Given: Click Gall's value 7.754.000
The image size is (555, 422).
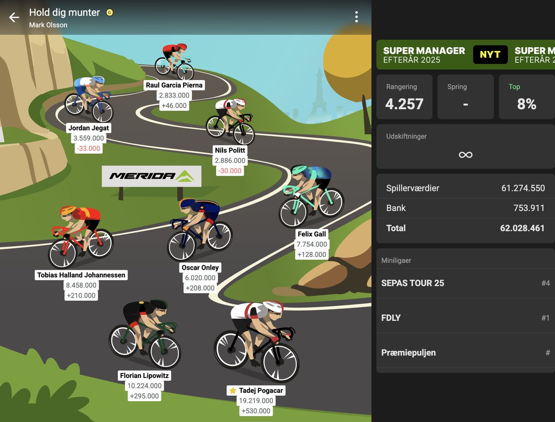Looking at the screenshot, I should tap(312, 244).
